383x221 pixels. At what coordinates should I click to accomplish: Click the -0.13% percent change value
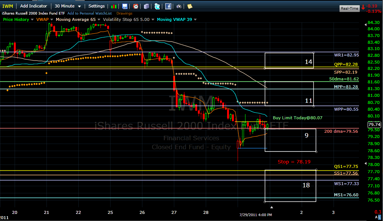pyautogui.click(x=374, y=11)
